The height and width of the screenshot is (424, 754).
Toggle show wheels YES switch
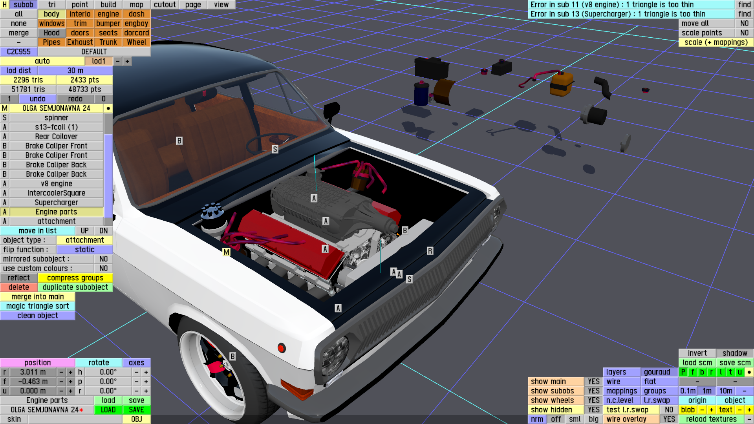(x=593, y=400)
